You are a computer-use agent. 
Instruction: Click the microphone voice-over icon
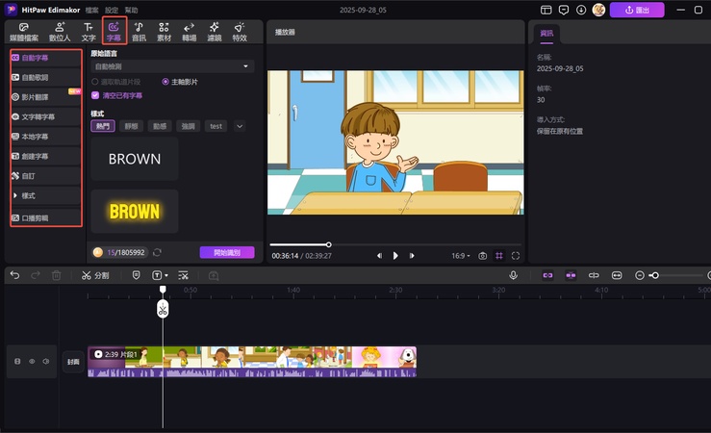click(513, 275)
